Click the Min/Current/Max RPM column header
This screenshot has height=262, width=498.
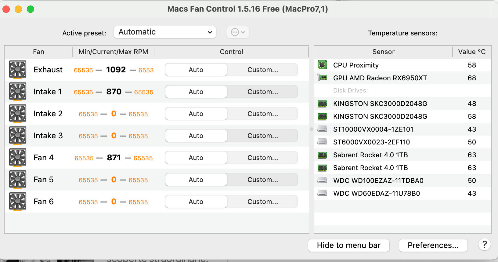[x=113, y=52]
